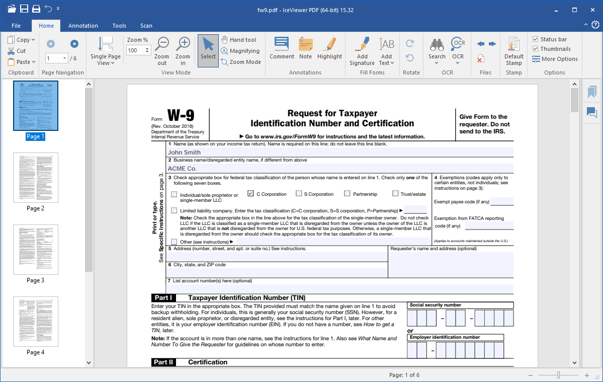Image resolution: width=603 pixels, height=382 pixels.
Task: Undo the last action in title bar
Action: (x=48, y=9)
